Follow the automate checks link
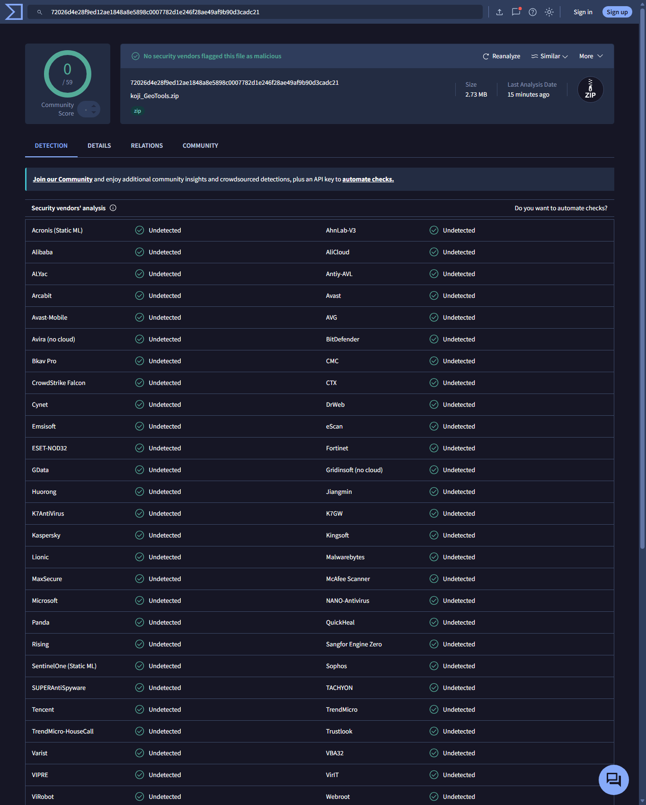This screenshot has height=805, width=646. click(x=368, y=179)
